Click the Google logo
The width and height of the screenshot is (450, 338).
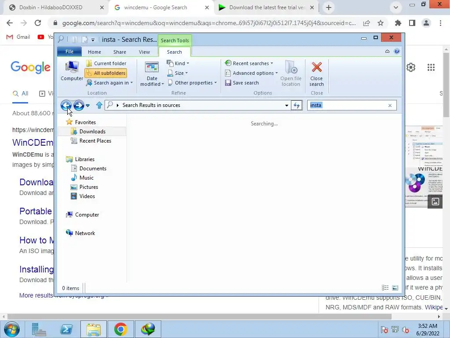pos(30,67)
